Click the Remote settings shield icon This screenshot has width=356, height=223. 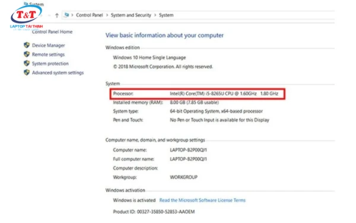click(x=27, y=54)
